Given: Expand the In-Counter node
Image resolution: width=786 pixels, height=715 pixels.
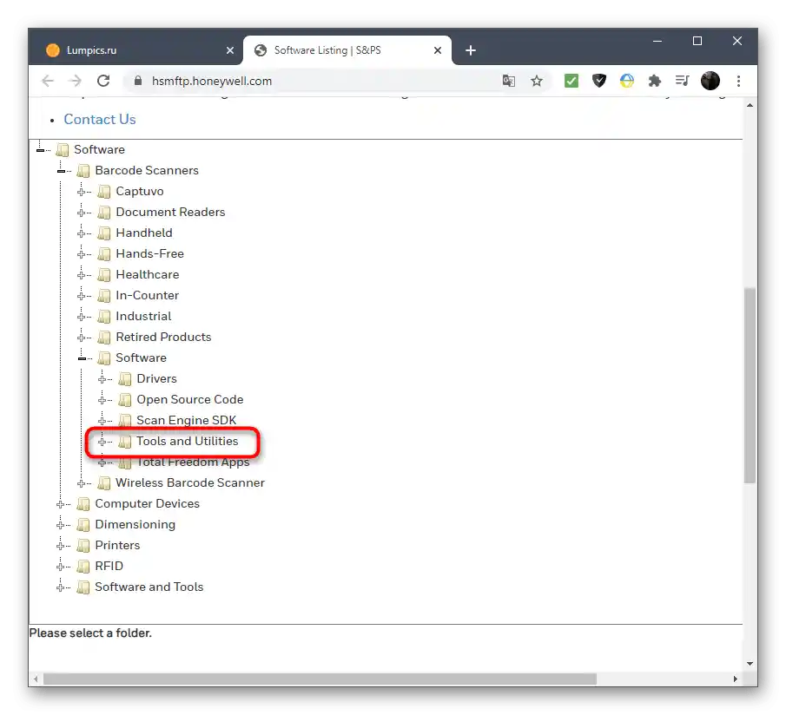Looking at the screenshot, I should (82, 296).
